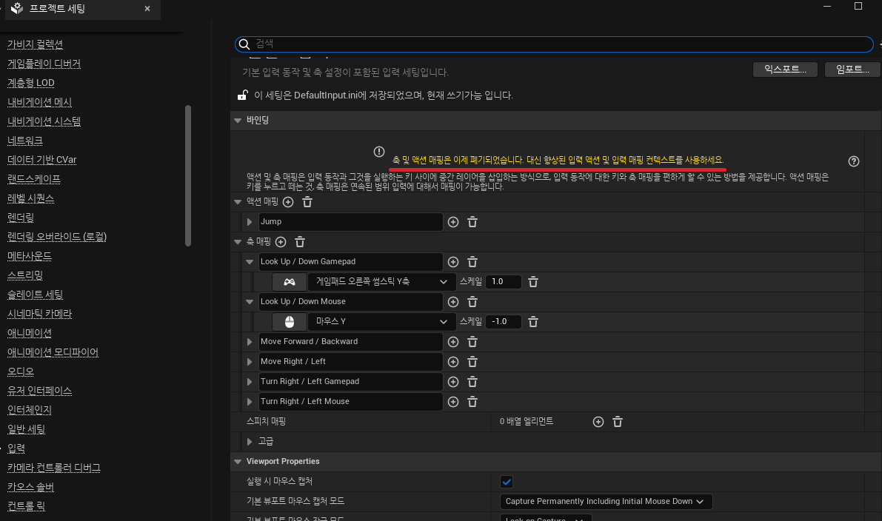Viewport: 882px width, 521px height.
Task: Add key to Move Forward / Backward
Action: (x=452, y=342)
